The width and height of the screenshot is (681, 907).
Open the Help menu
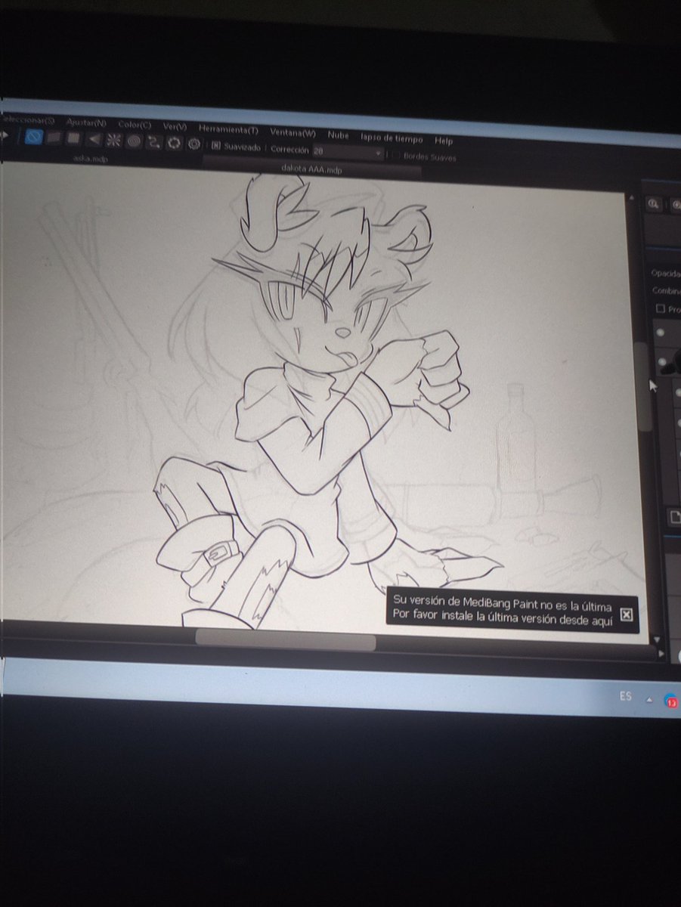(x=444, y=141)
